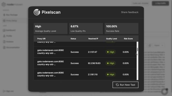Image resolution: width=172 pixels, height=96 pixels.
Task: Click the Buy traffic button in background page
Action: (x=160, y=3)
